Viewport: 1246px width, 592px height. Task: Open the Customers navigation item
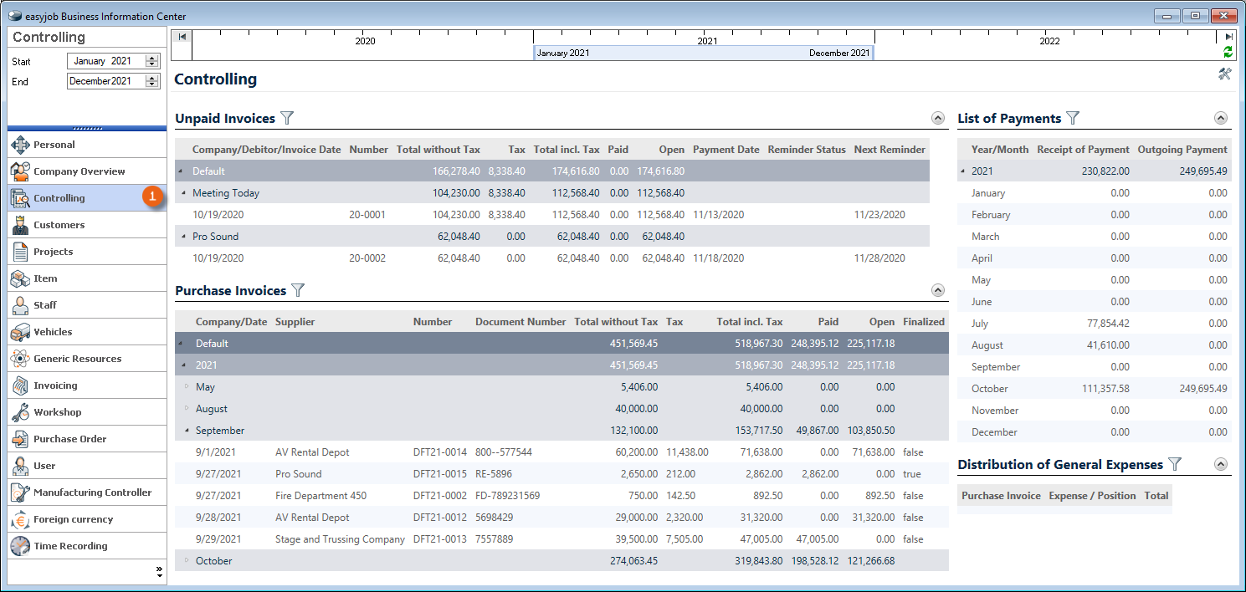tap(59, 225)
